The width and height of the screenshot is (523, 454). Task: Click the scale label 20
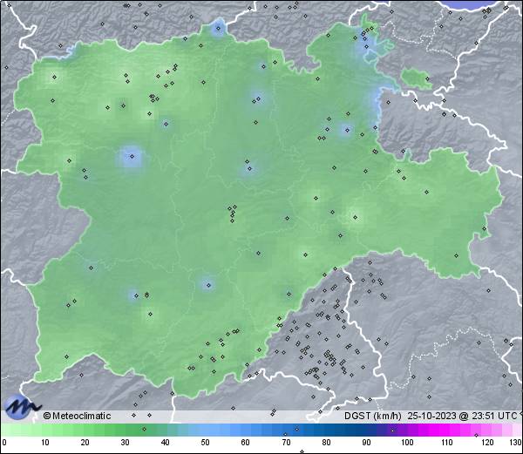tap(85, 443)
